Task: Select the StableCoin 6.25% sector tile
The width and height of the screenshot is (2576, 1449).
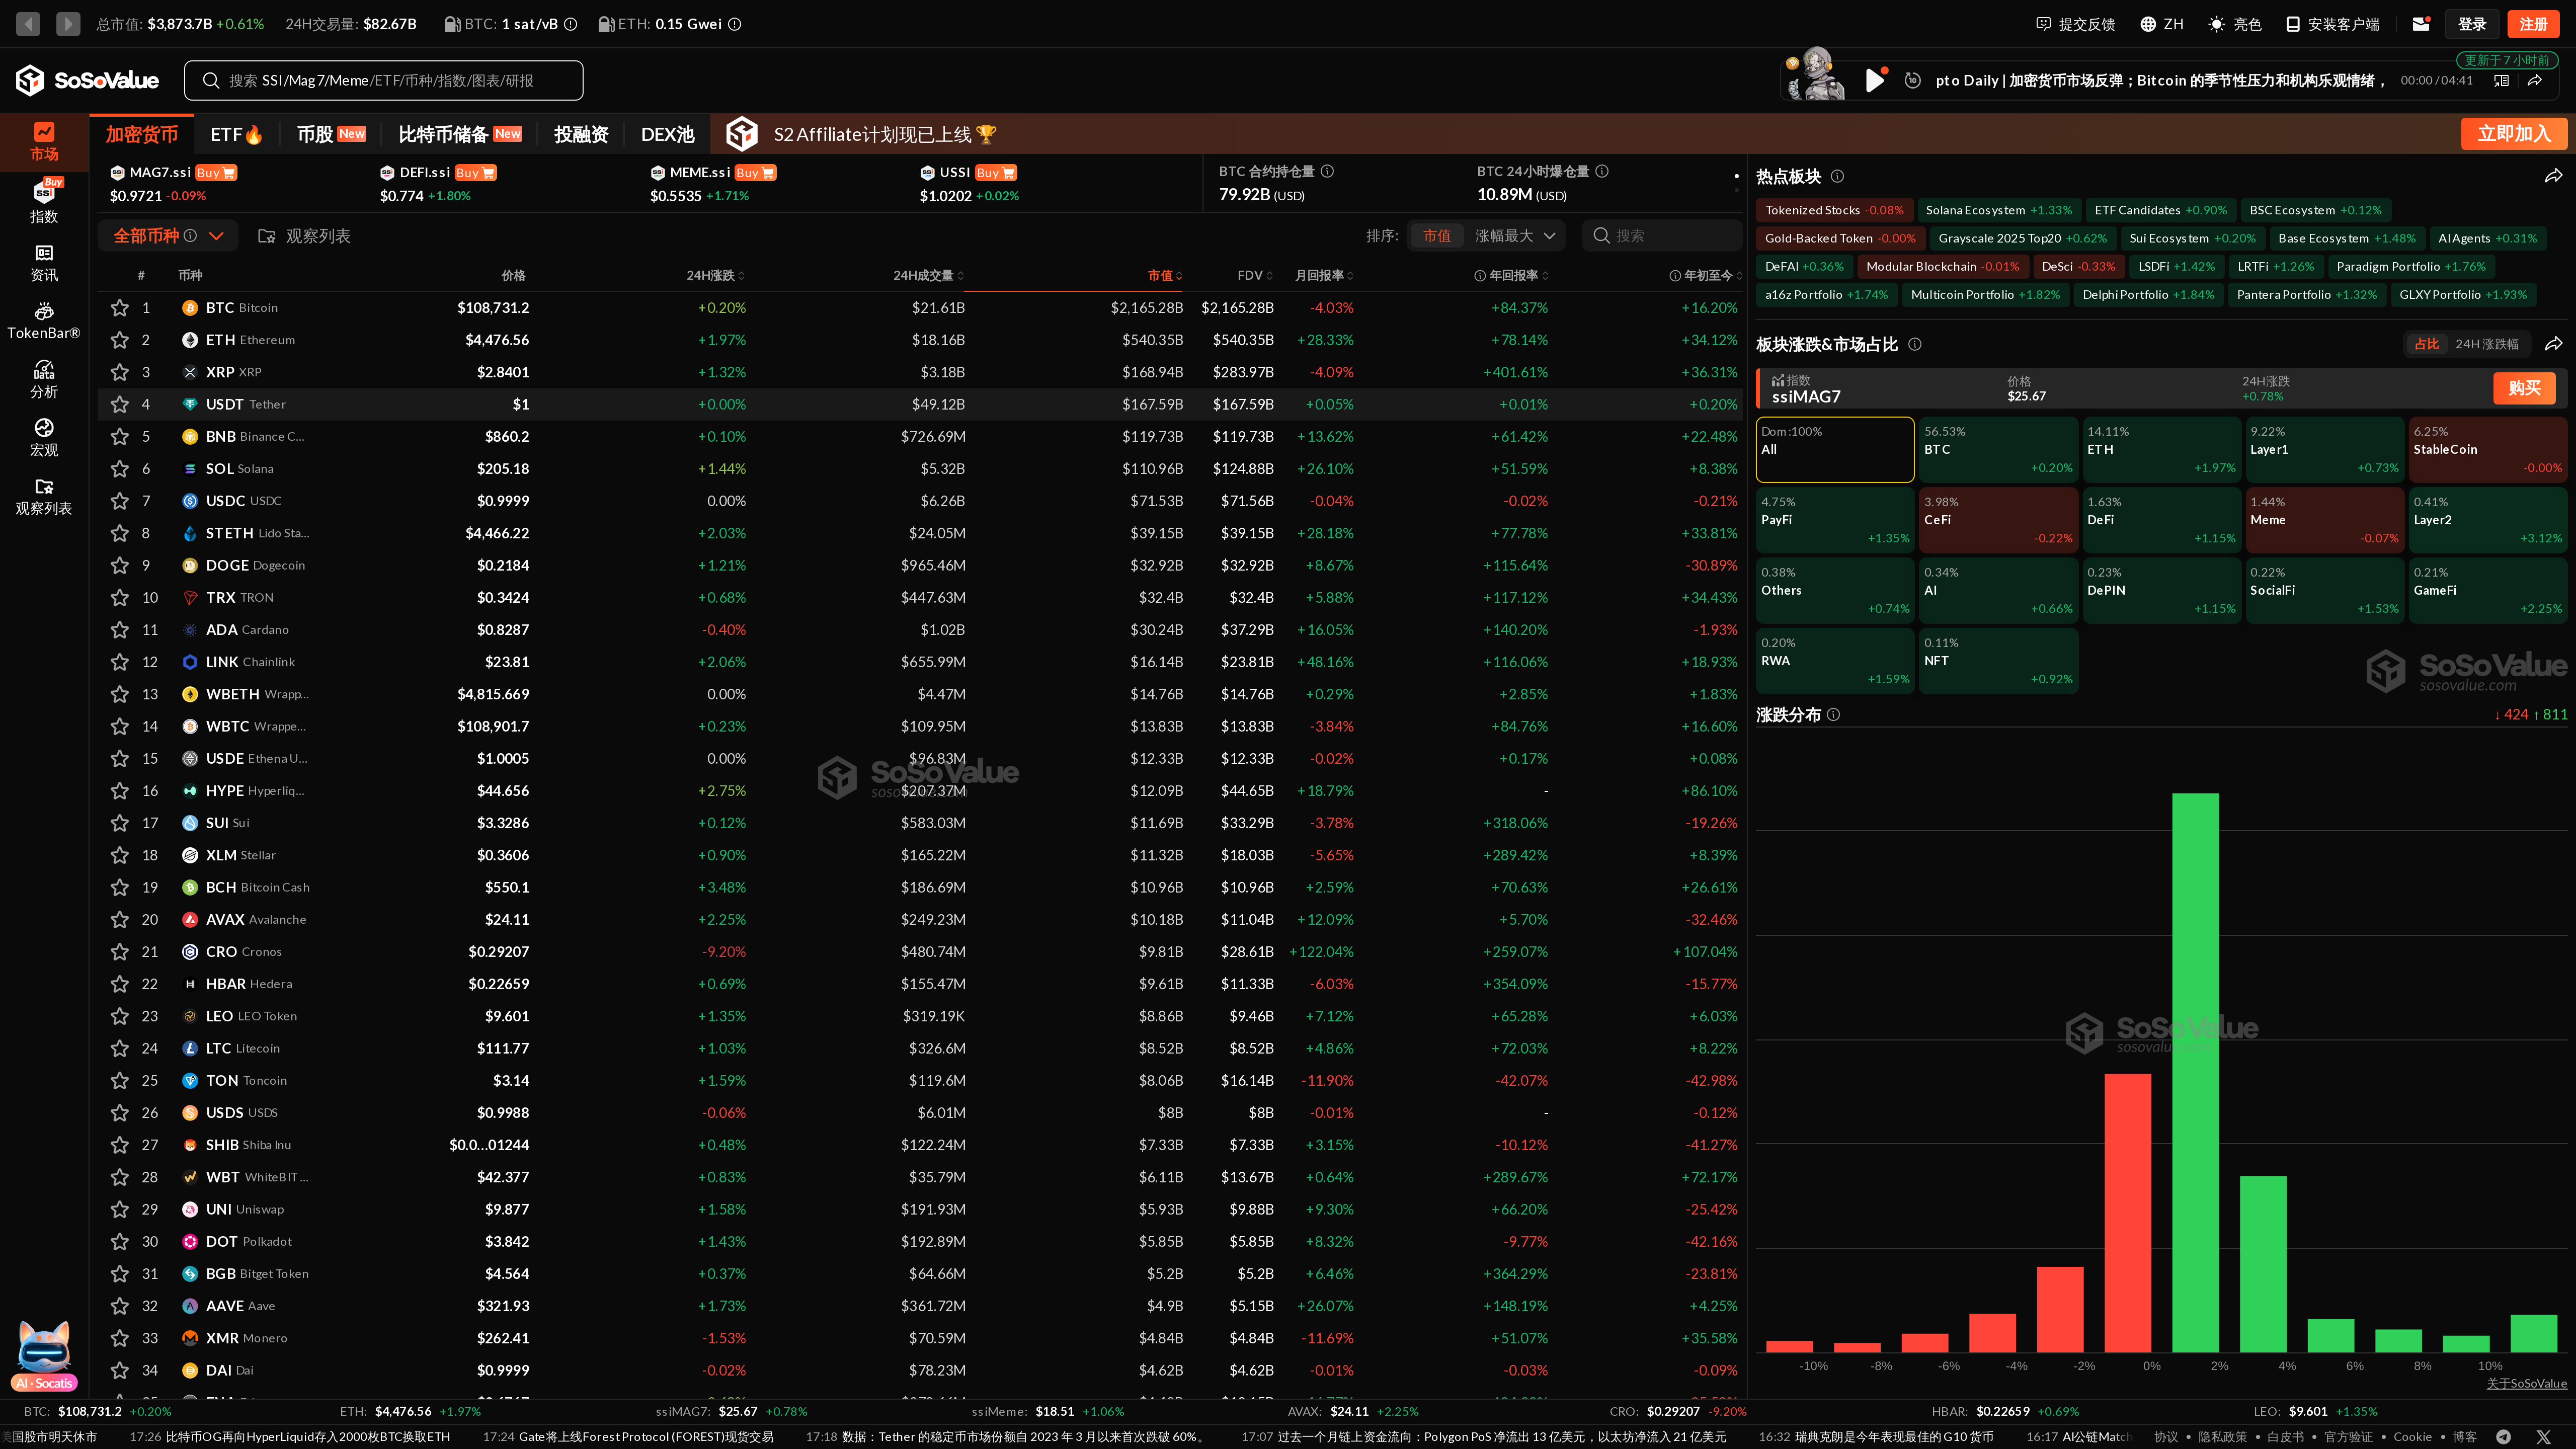Action: click(2487, 450)
